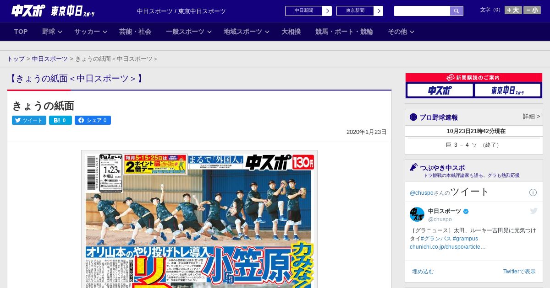Open the TOP menu item
The image size is (550, 288).
[21, 32]
